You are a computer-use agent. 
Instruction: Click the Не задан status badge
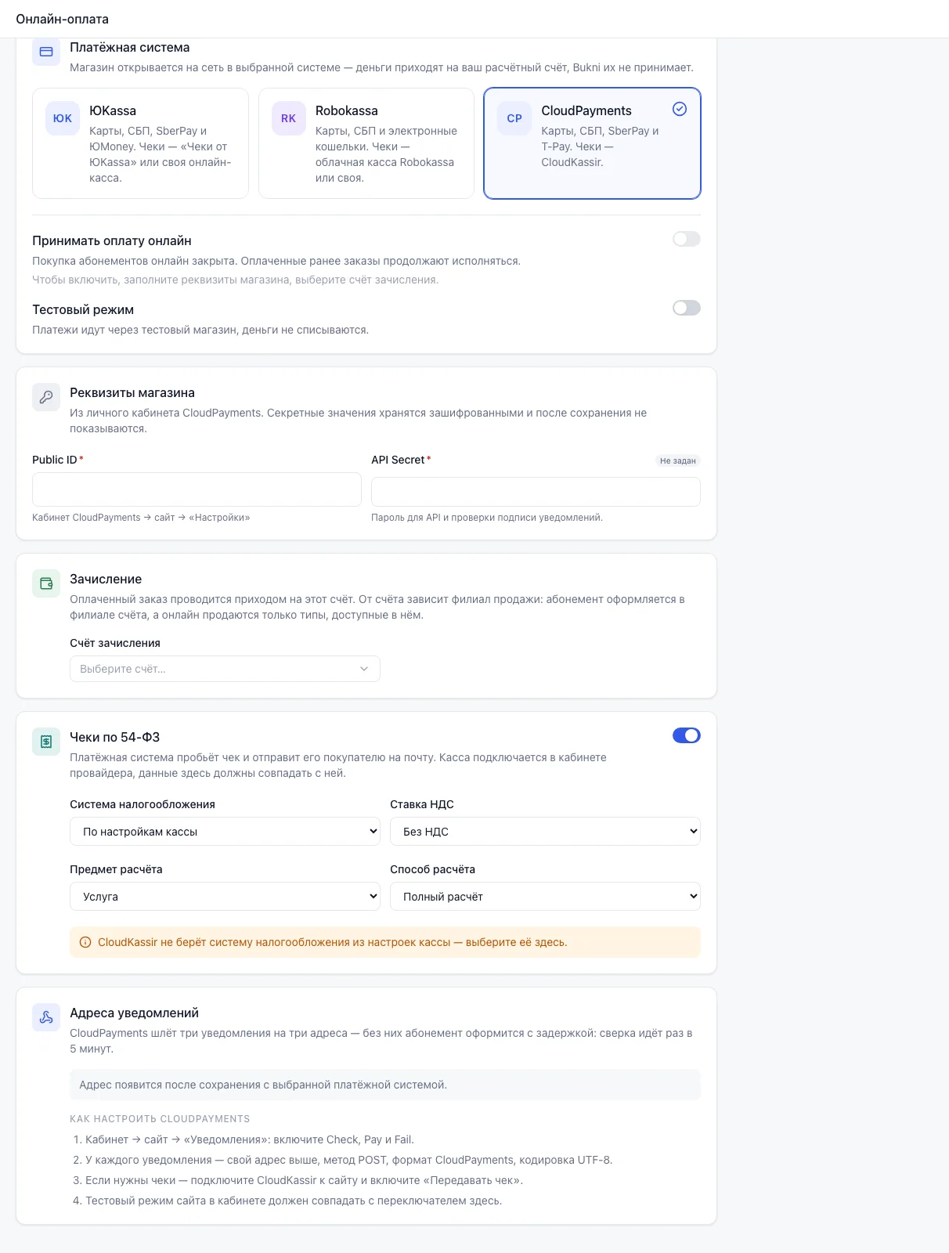(x=677, y=460)
